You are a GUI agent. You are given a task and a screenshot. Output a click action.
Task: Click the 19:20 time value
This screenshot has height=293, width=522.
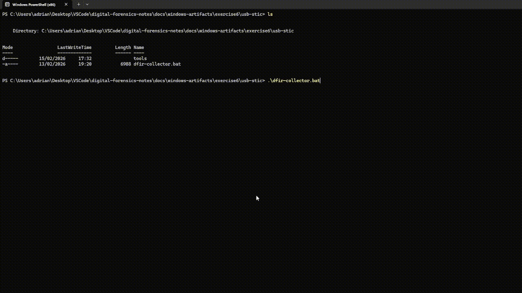click(85, 64)
